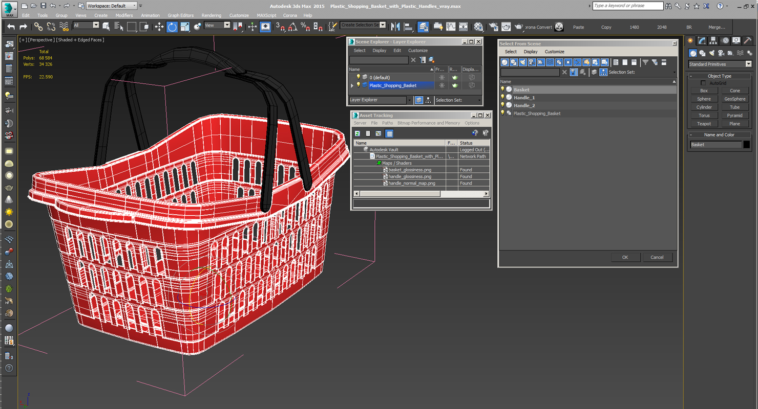Click the GeoSphere primitive button
Viewport: 758px width, 409px height.
coord(735,99)
